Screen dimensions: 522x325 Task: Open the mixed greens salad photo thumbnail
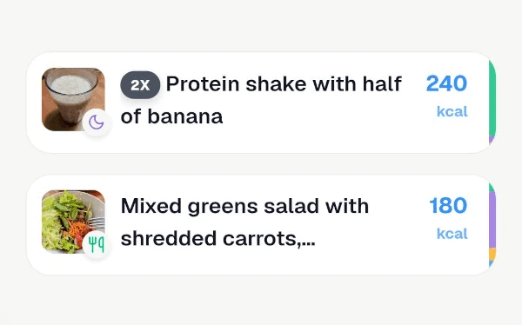73,222
